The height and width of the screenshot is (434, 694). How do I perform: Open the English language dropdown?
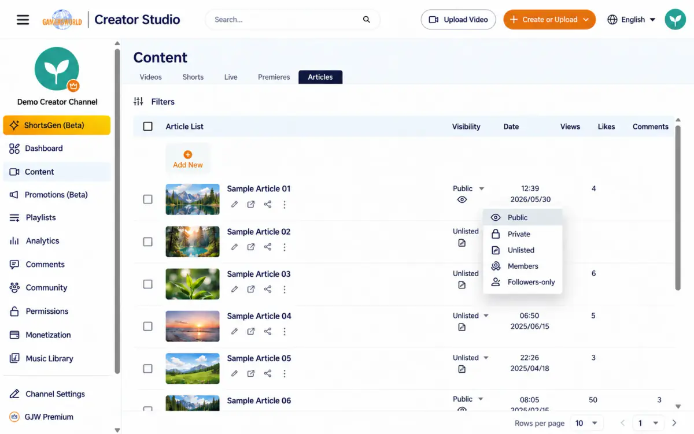pos(632,20)
